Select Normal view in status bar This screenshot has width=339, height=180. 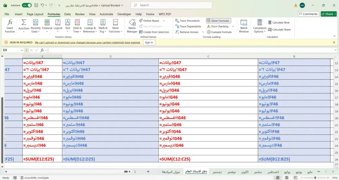click(278, 178)
